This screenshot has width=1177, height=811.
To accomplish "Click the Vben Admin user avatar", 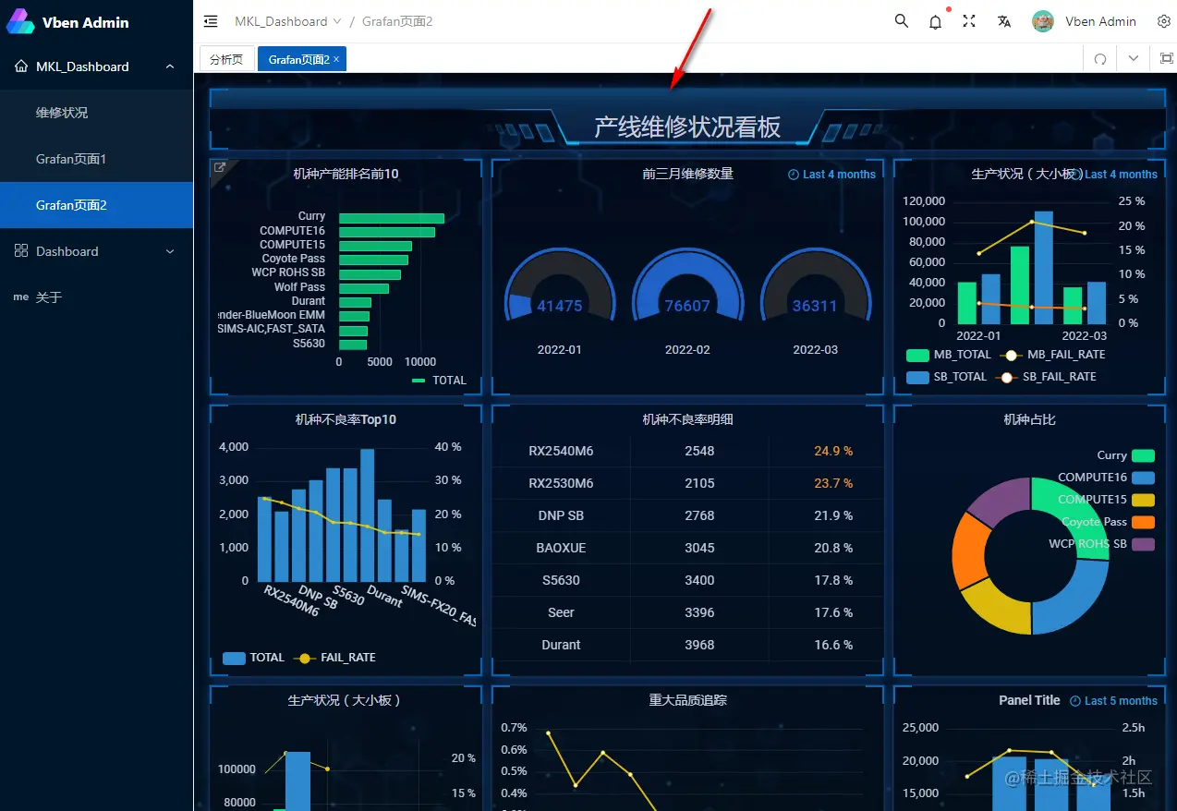I will (1043, 21).
